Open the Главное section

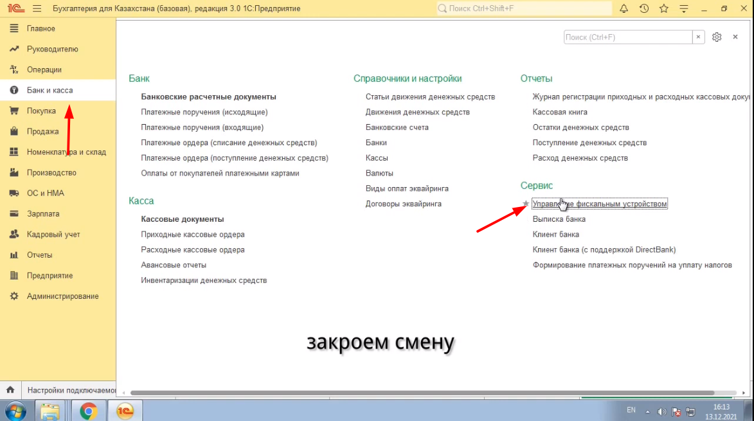[x=41, y=28]
